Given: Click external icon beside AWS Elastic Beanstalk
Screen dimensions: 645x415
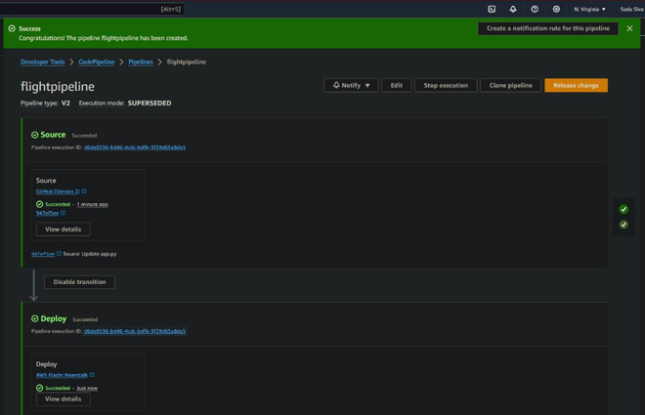Looking at the screenshot, I should [x=92, y=374].
